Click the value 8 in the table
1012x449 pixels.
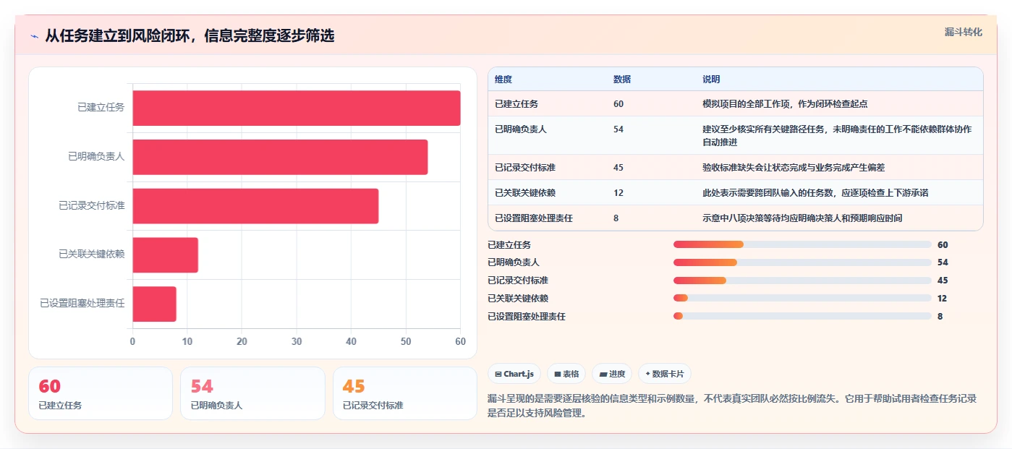point(616,218)
